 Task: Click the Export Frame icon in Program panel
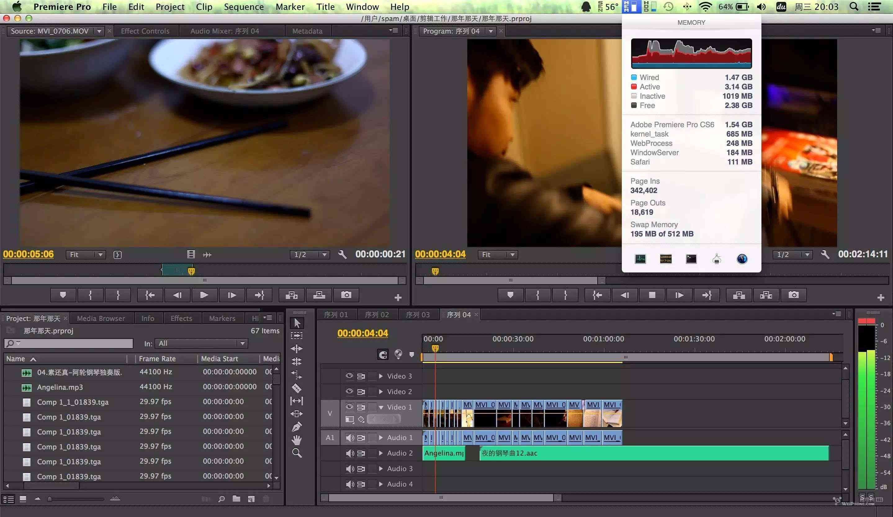point(794,295)
